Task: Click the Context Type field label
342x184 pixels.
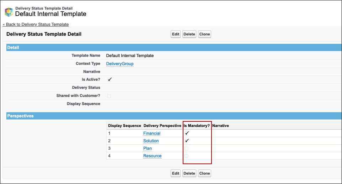Action: (x=88, y=63)
